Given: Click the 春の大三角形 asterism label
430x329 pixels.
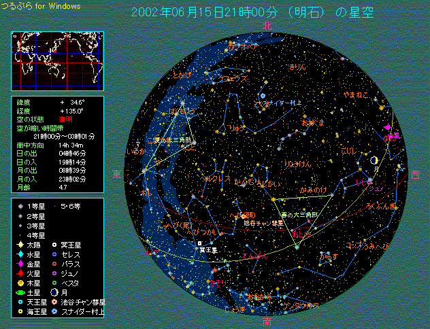Looking at the screenshot, I should click(299, 215).
